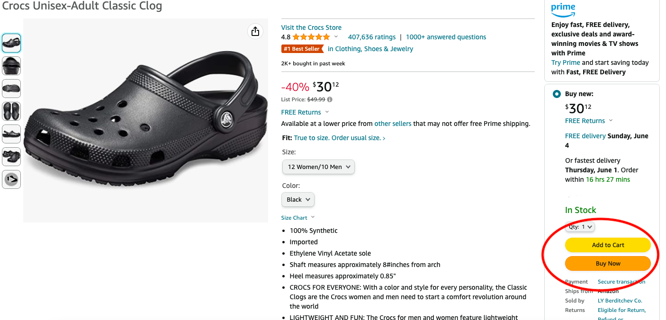Screen dimensions: 666x320
Task: Expand the ratings breakdown chevron next to stars
Action: 336,36
